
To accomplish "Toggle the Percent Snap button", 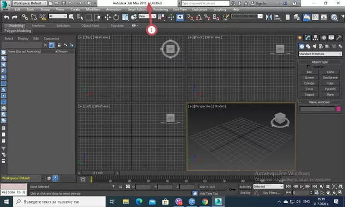I will point(207,17).
